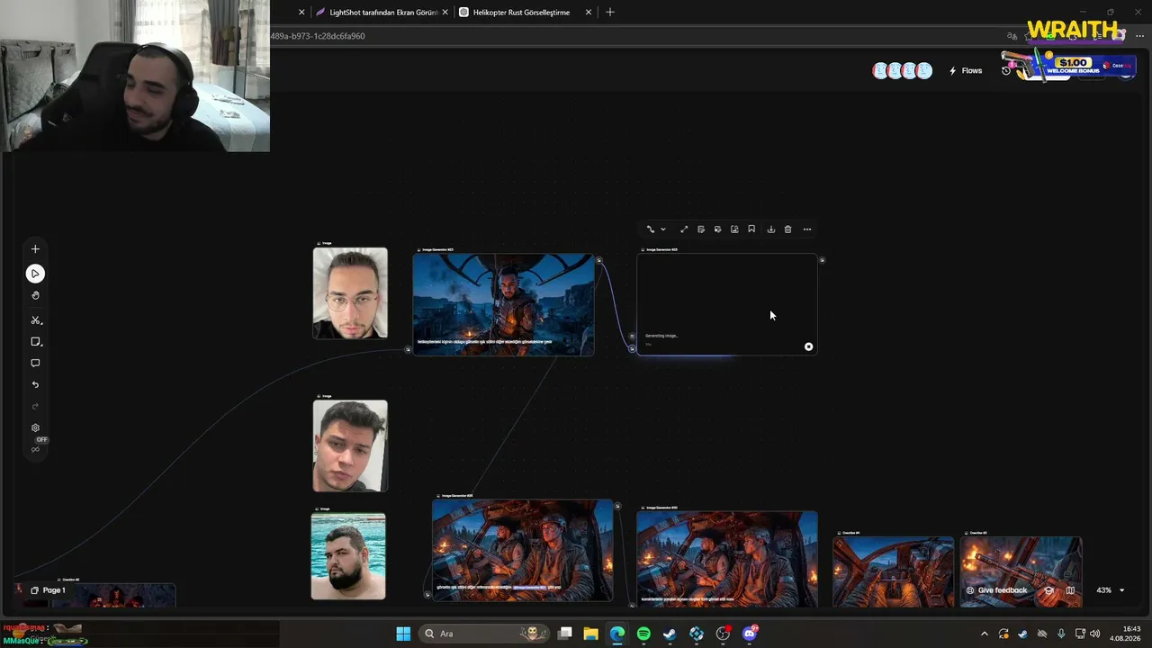
Task: Show hidden system tray icons
Action: coord(984,634)
